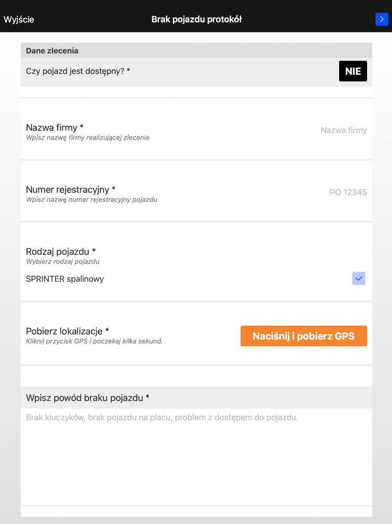Select the Numer rejestracyjny label
392x524 pixels.
point(71,189)
